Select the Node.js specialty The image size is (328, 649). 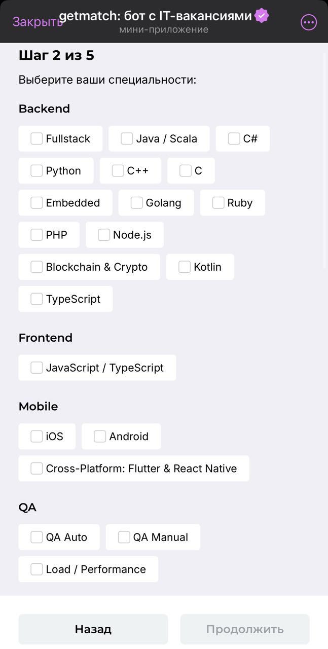(x=104, y=235)
